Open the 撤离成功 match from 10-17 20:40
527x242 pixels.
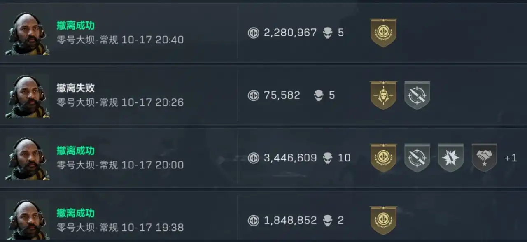point(76,26)
